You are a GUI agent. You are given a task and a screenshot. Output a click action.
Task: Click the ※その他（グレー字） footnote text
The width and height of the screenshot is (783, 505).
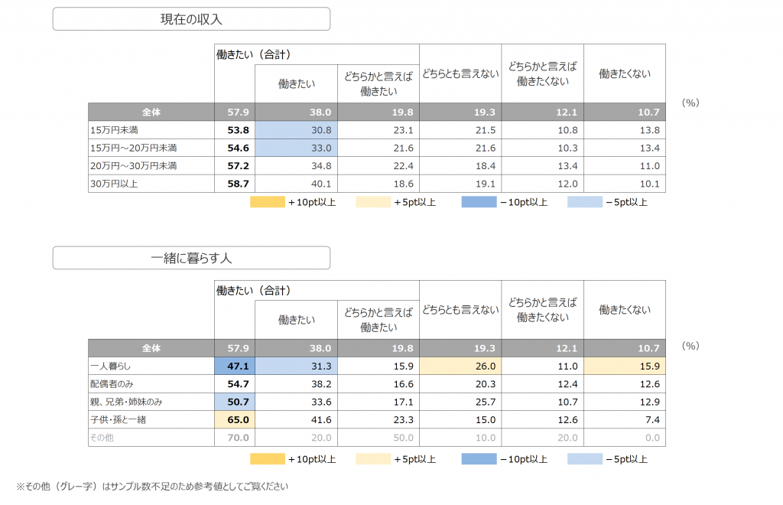click(152, 486)
